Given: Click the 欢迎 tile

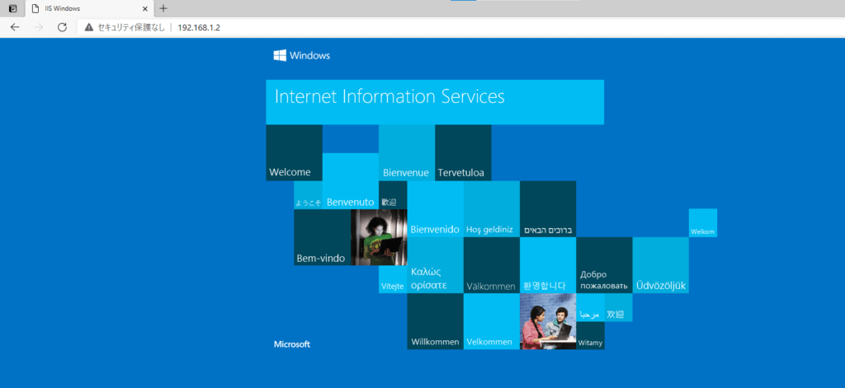Looking at the screenshot, I should 619,308.
